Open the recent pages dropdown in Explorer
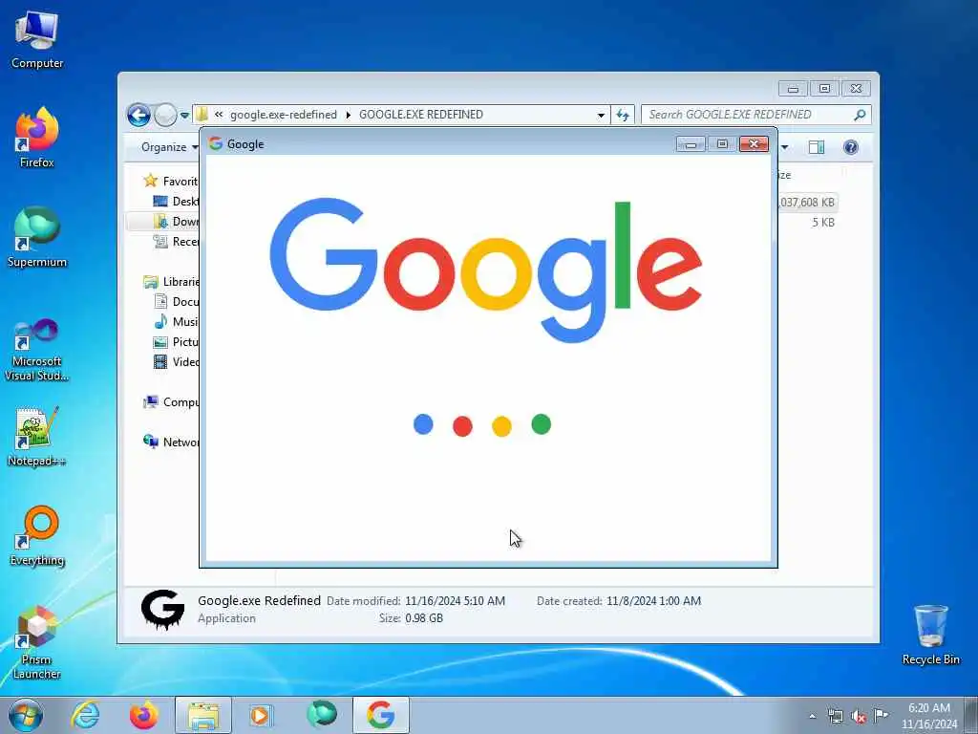Screen dimensions: 978x734 184,116
